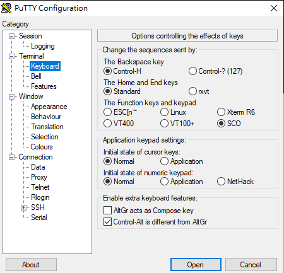This screenshot has height=273, width=284.
Task: Click the About button
Action: click(31, 265)
